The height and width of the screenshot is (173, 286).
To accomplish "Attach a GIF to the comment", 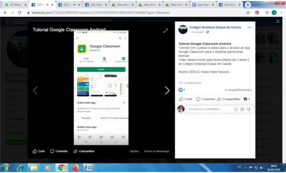I will click(x=242, y=109).
